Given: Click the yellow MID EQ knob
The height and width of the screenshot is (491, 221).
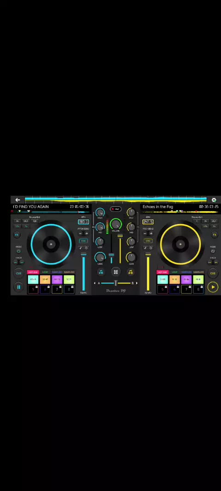Looking at the screenshot, I should (131, 227).
